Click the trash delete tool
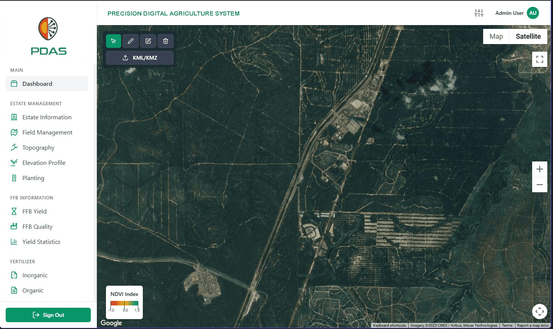This screenshot has height=329, width=553. [x=166, y=41]
